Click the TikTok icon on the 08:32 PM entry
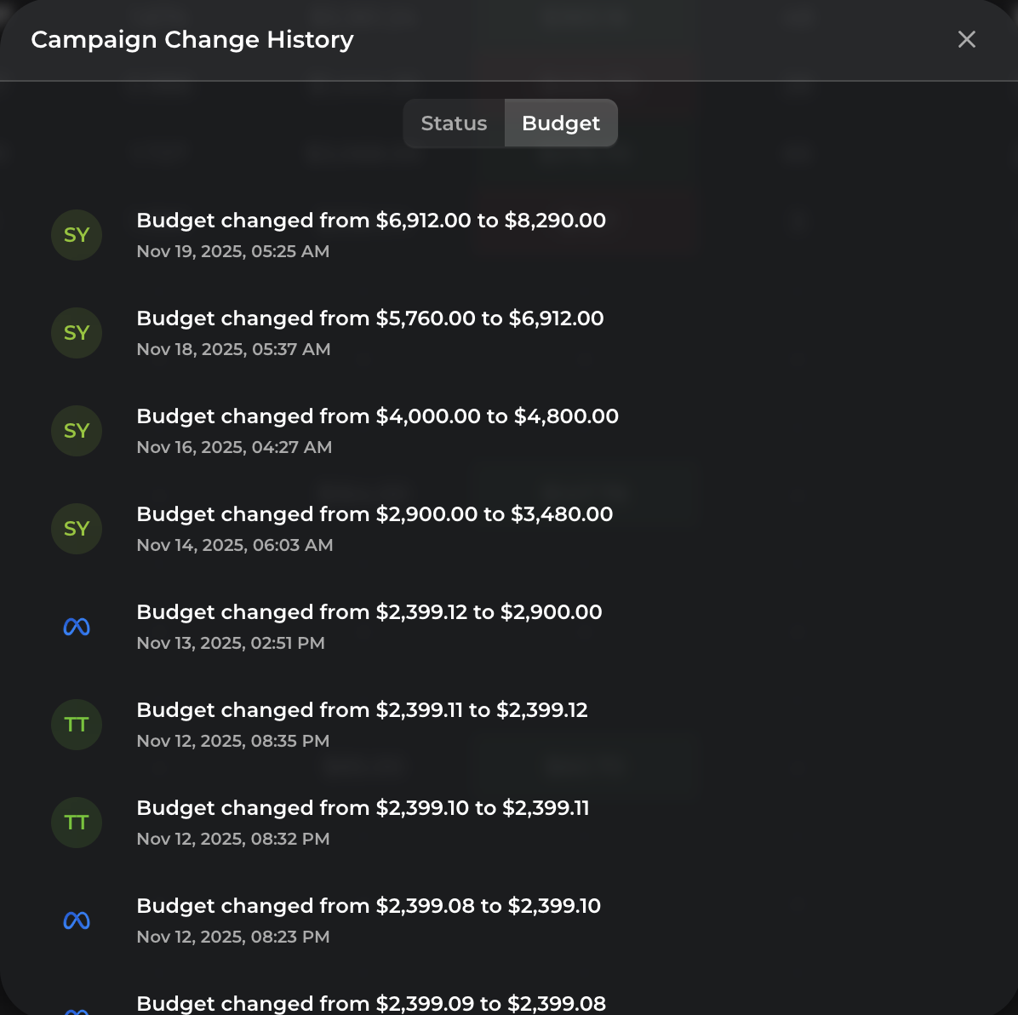This screenshot has width=1018, height=1015. pyautogui.click(x=76, y=823)
